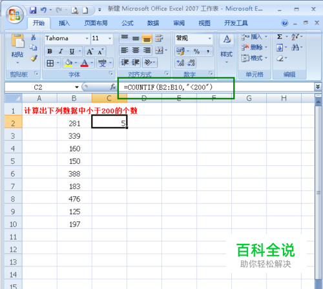Increase indent

[x=136, y=63]
